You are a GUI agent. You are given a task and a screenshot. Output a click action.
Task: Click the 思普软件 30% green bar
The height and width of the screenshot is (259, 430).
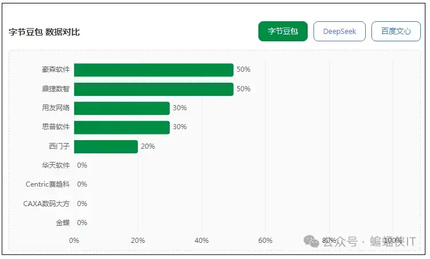tap(122, 127)
